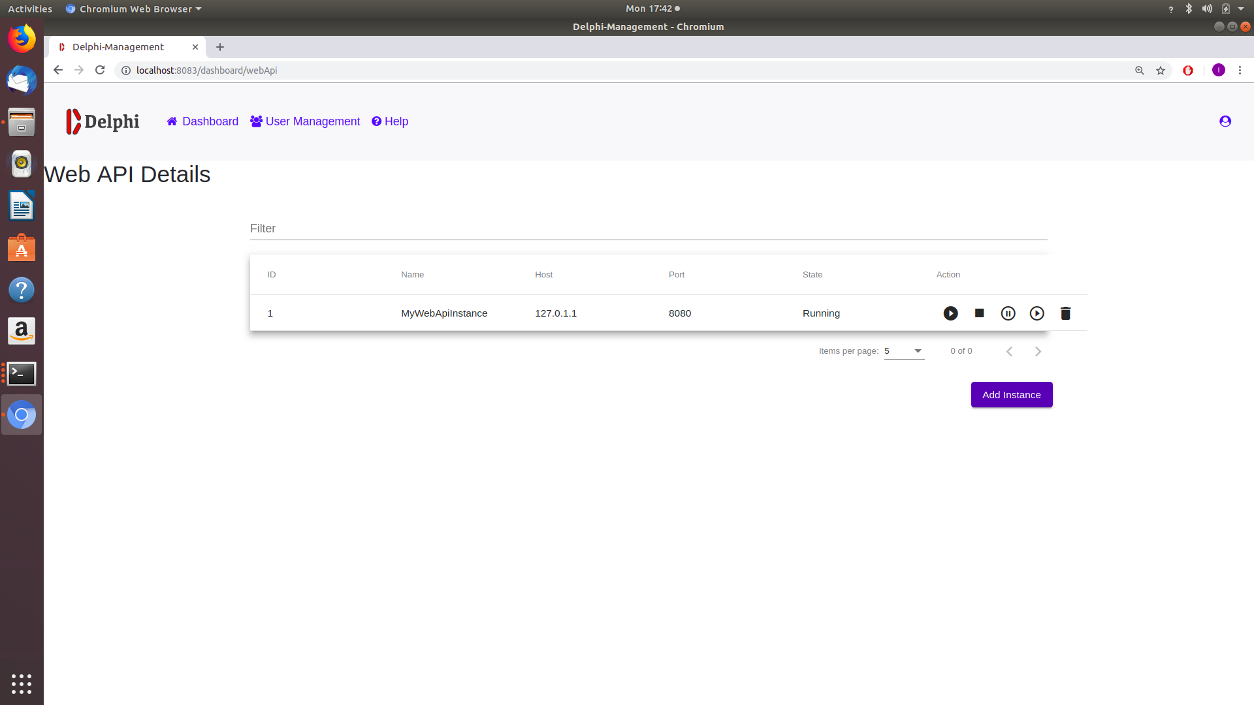Click the Port column header

coord(677,275)
